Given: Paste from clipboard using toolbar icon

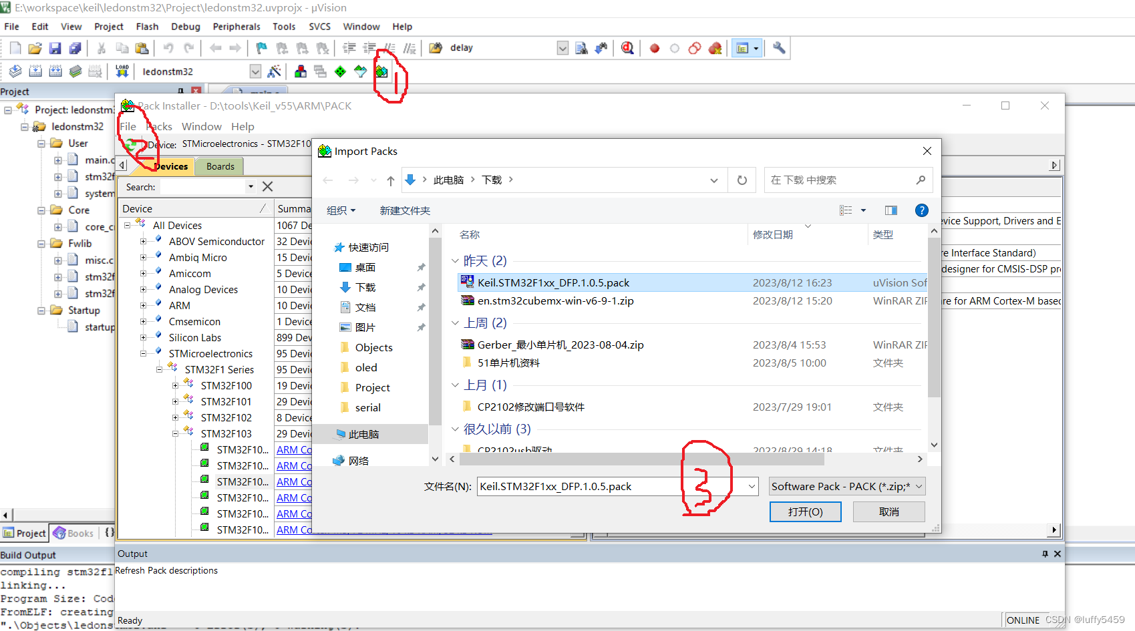Looking at the screenshot, I should point(142,48).
